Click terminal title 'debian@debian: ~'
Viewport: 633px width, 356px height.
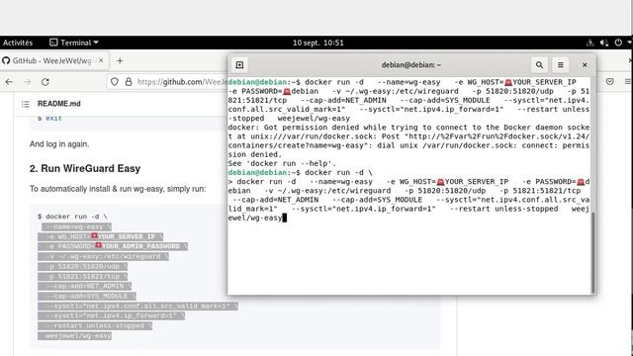pyautogui.click(x=411, y=65)
